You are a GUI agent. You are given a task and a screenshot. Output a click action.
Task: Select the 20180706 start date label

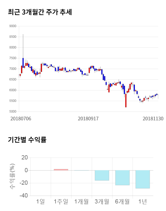(x=21, y=119)
